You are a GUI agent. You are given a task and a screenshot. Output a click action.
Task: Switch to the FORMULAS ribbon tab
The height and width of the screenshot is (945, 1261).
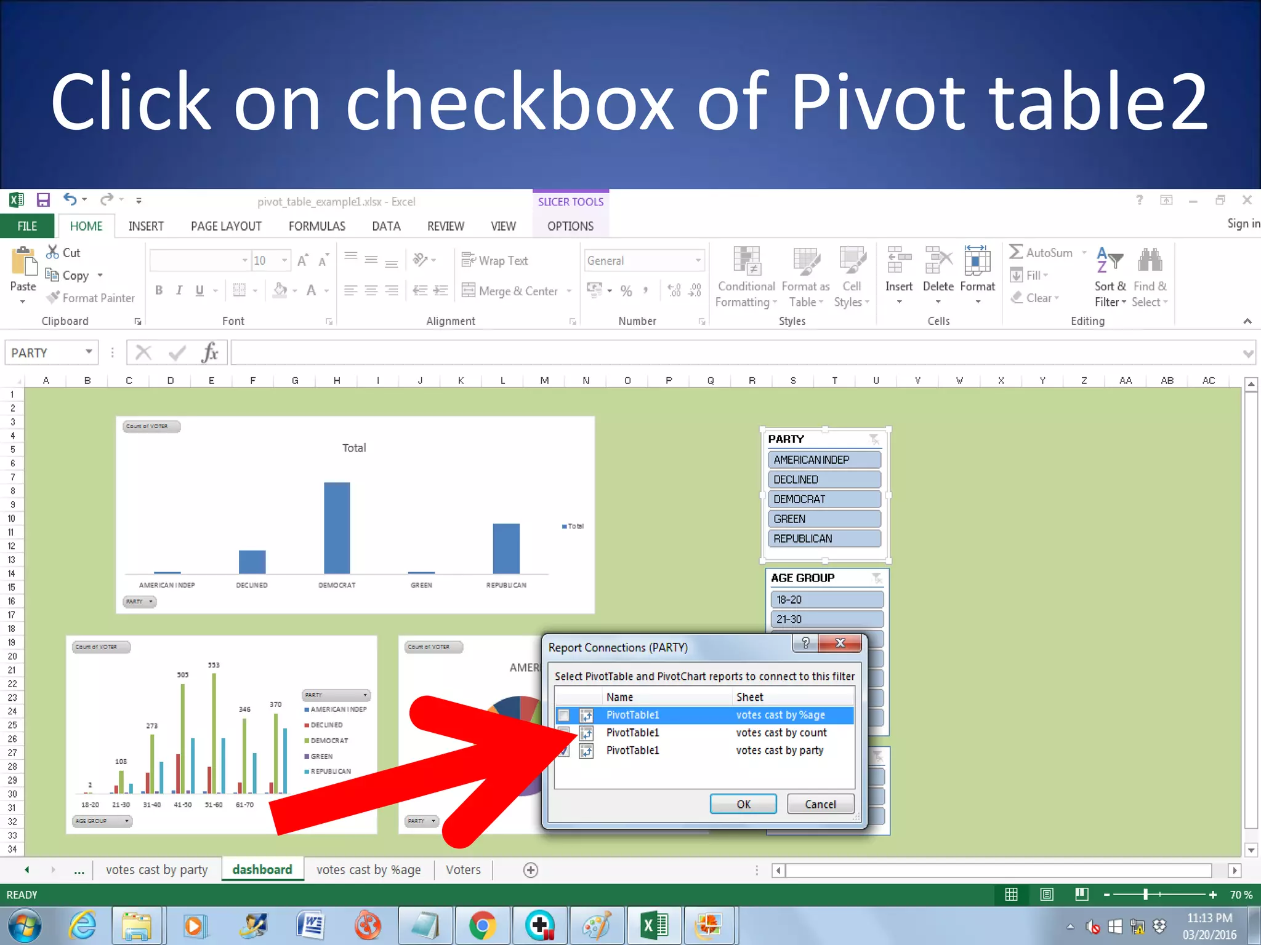point(316,226)
